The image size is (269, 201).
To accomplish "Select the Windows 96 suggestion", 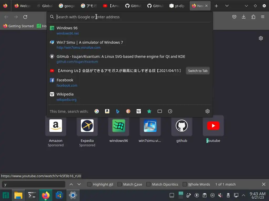I will click(x=130, y=30).
